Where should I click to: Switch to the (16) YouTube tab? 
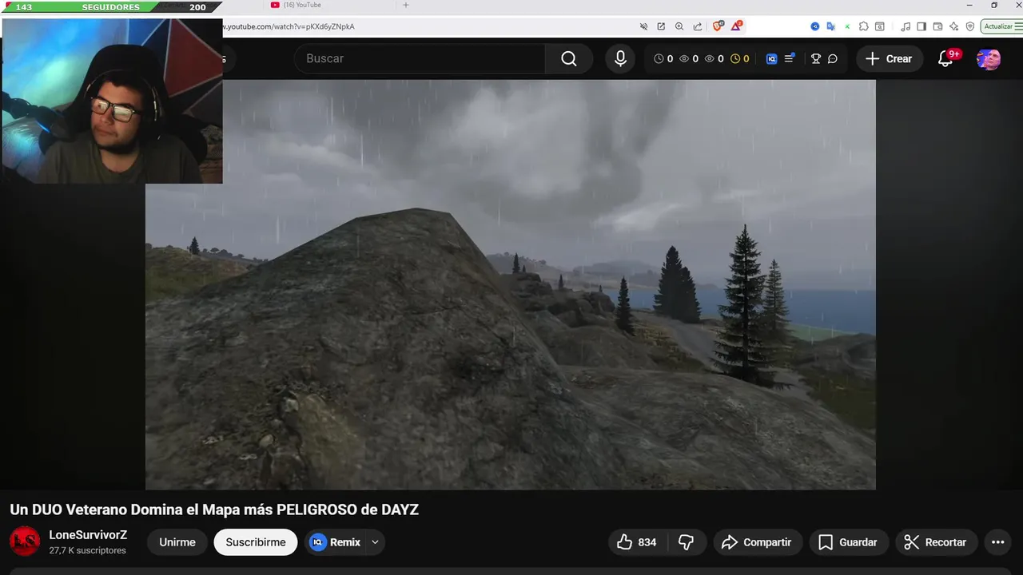302,5
